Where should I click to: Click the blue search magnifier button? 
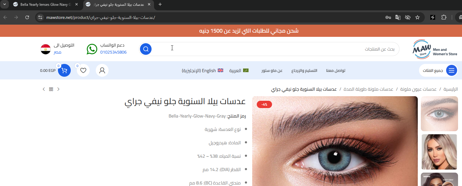[x=146, y=49]
